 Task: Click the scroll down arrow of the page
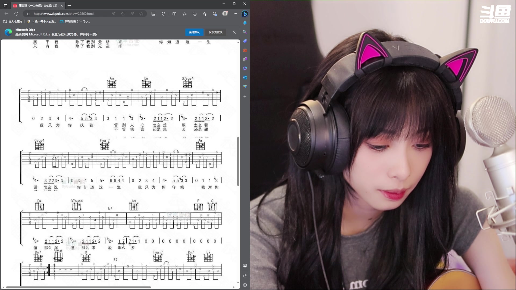click(238, 283)
